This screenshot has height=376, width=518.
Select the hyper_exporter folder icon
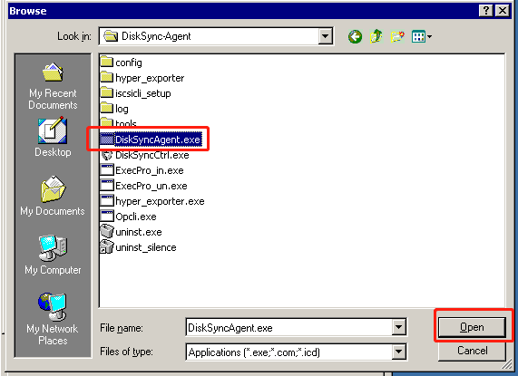click(x=107, y=77)
